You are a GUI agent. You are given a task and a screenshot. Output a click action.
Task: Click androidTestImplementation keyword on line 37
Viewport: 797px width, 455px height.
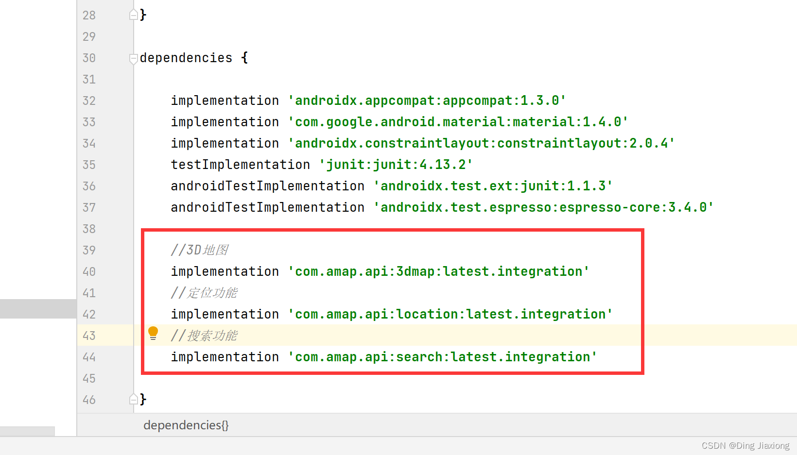coord(268,207)
